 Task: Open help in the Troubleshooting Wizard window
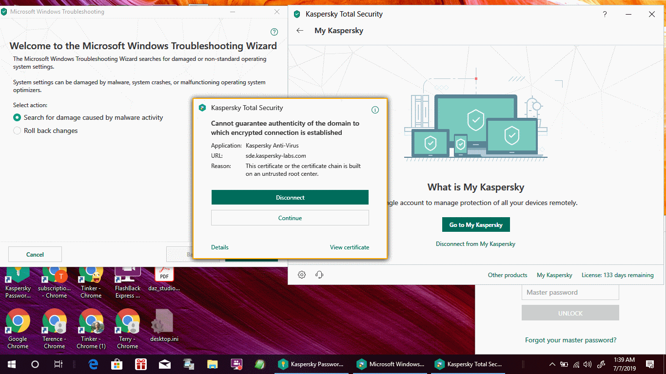tap(274, 32)
